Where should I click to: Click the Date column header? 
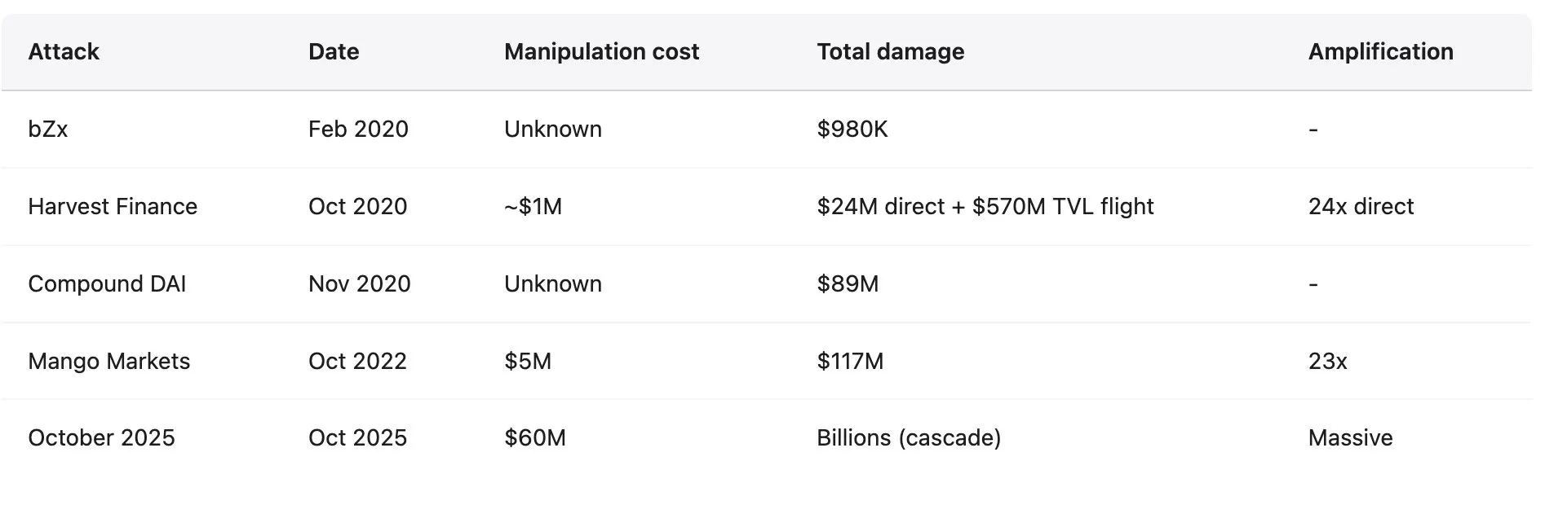click(334, 52)
